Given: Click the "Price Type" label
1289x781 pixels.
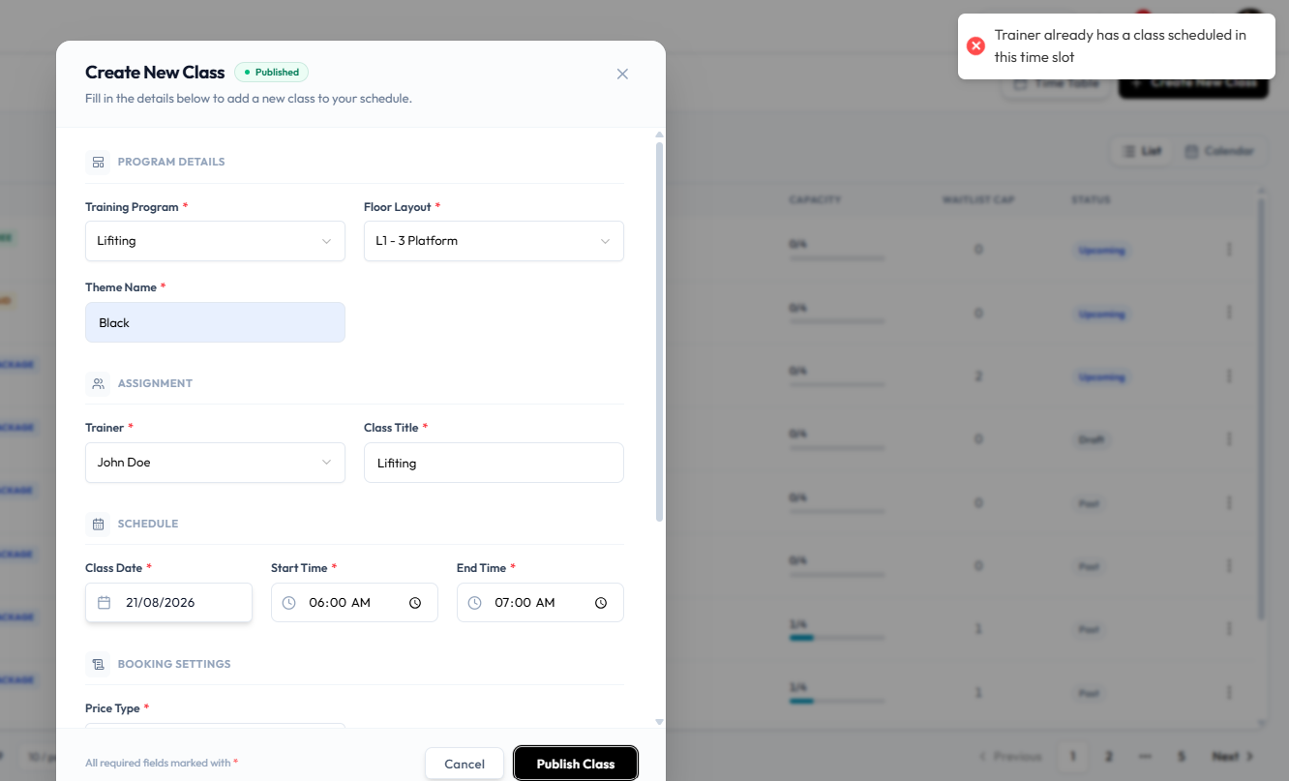Looking at the screenshot, I should [112, 708].
